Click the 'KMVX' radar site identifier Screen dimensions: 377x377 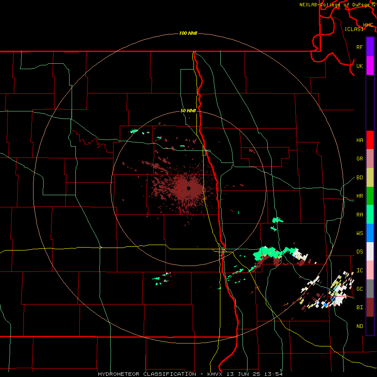point(215,374)
